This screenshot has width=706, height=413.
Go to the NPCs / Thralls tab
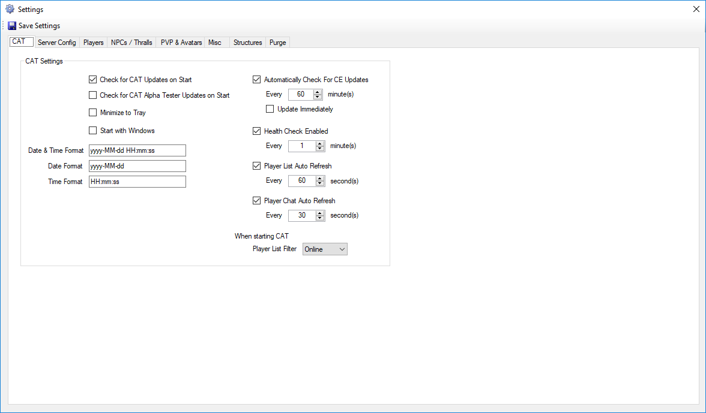click(131, 43)
